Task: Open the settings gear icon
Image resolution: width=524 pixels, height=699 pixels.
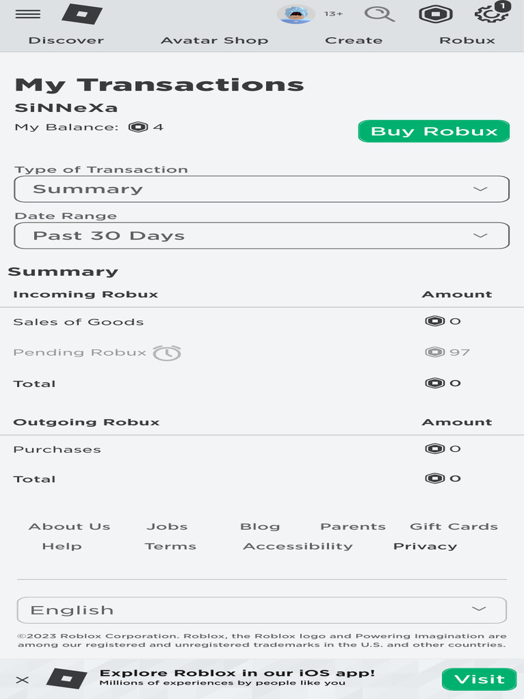Action: pyautogui.click(x=491, y=14)
